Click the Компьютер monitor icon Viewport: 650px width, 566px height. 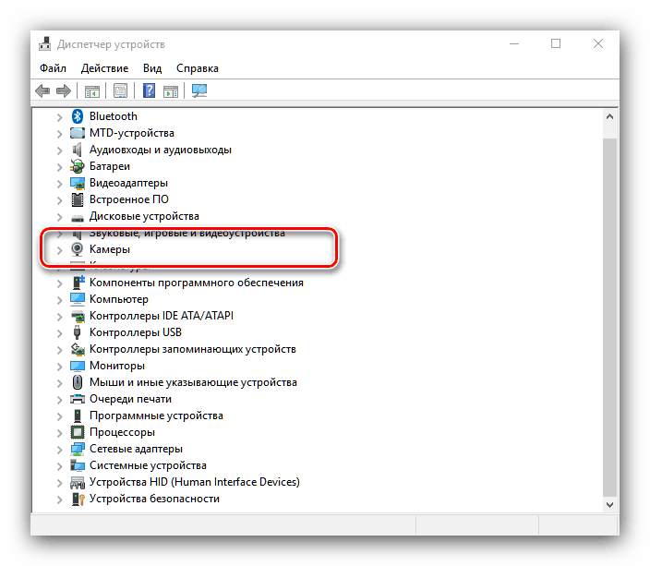[78, 299]
